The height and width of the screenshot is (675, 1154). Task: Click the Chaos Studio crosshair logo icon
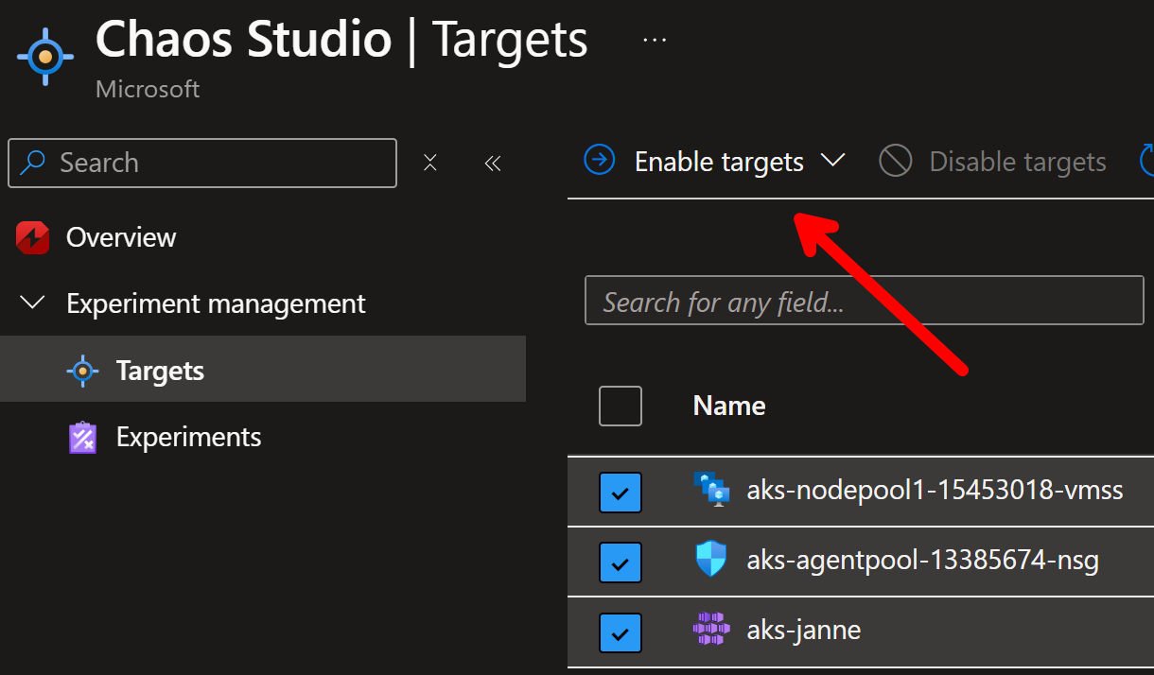click(44, 57)
